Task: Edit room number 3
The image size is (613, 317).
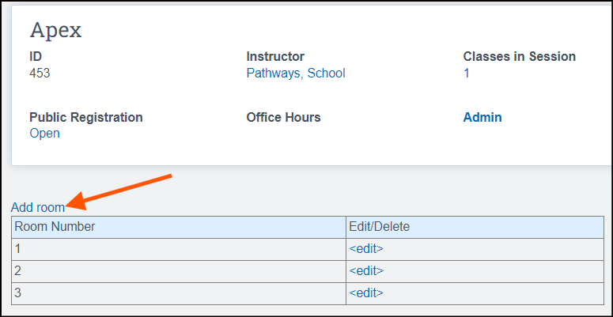Action: point(366,293)
